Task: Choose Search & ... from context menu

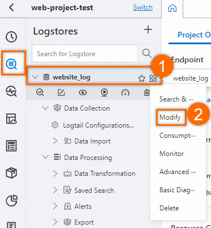Action: tap(176, 99)
